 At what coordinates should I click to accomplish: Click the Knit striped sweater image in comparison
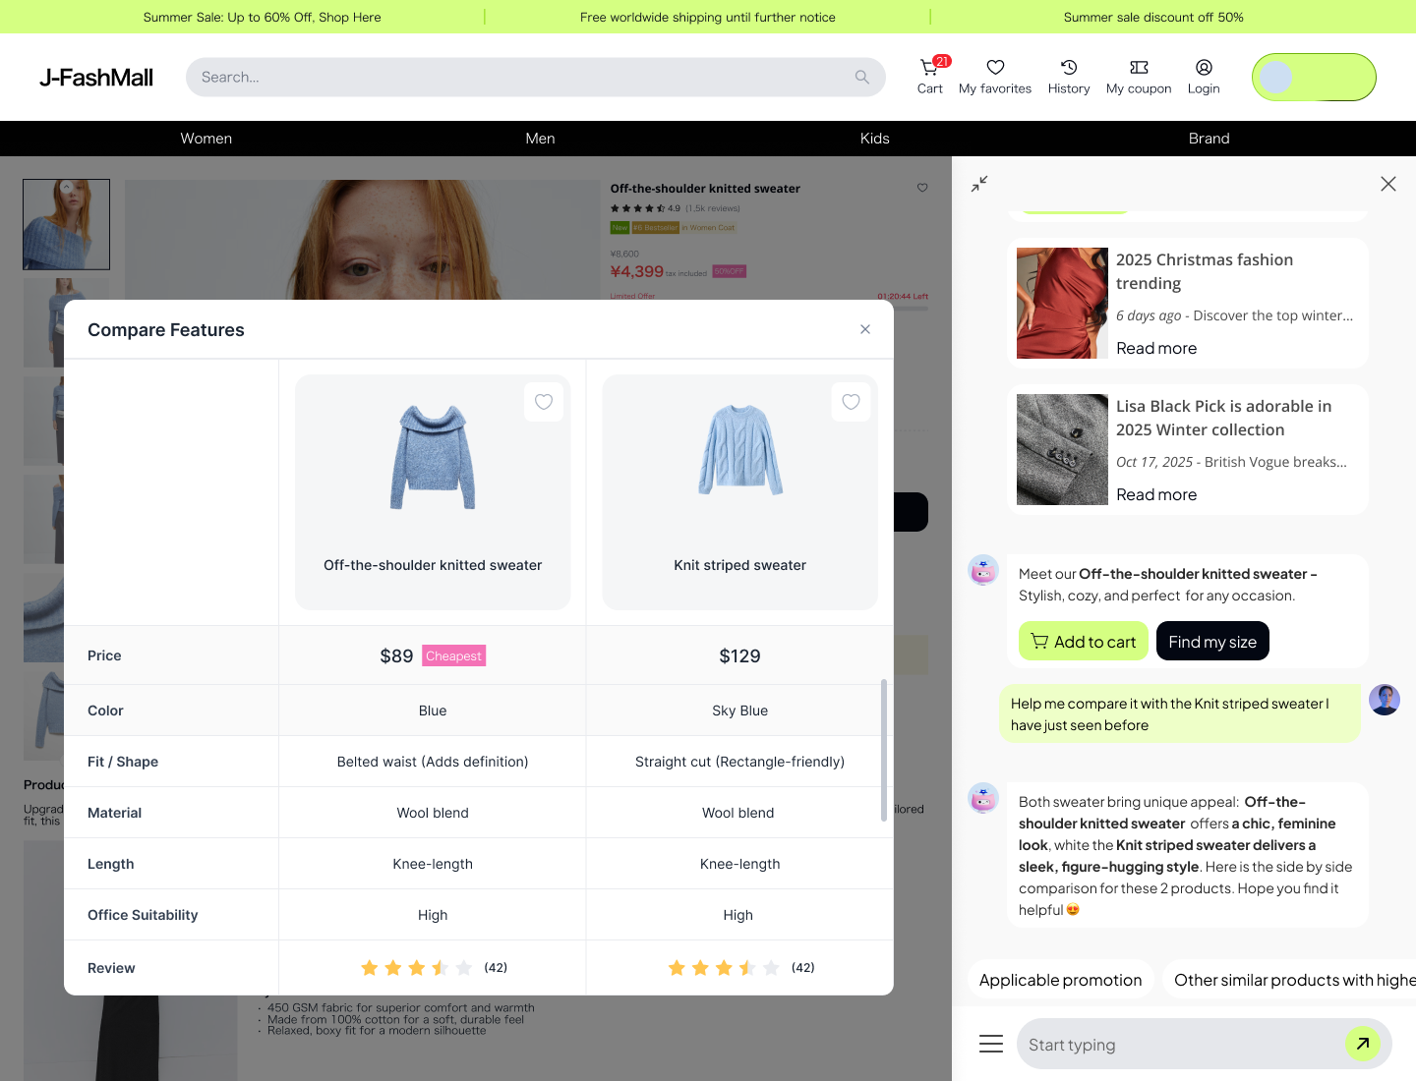740,449
